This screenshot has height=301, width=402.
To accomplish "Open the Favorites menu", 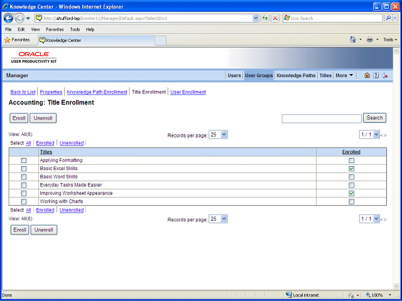I will (55, 29).
